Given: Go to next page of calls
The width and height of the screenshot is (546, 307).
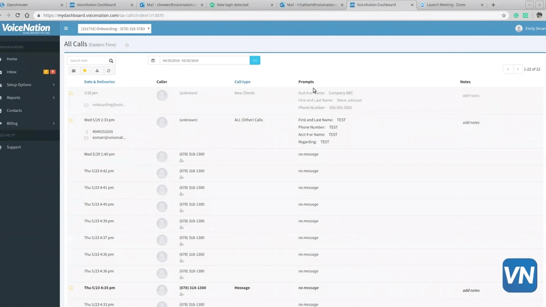Looking at the screenshot, I should click(x=518, y=69).
